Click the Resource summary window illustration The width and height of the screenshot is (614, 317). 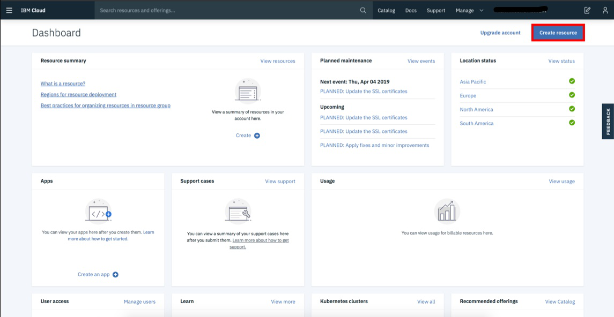(248, 91)
